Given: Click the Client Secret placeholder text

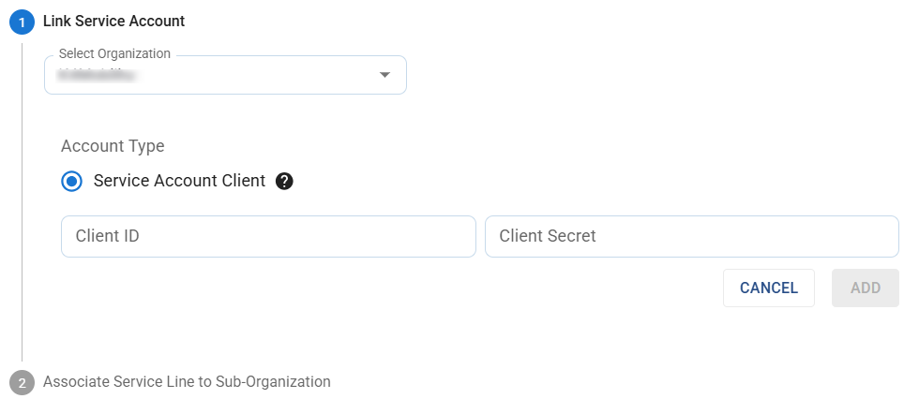Looking at the screenshot, I should click(x=548, y=236).
